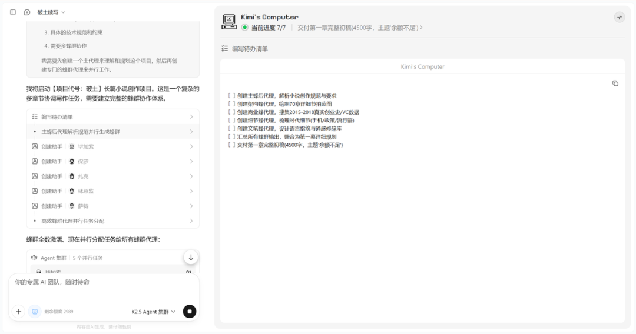Click the 保罗 avatar
This screenshot has height=334, width=636.
point(72,161)
